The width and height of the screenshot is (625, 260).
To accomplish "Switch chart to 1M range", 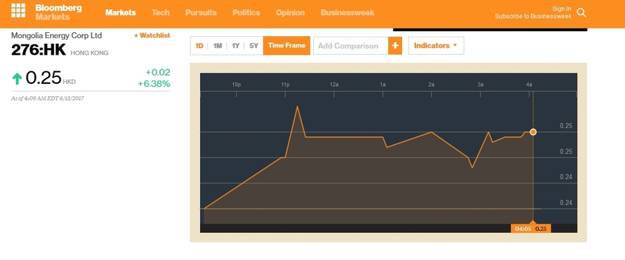I will coord(217,46).
